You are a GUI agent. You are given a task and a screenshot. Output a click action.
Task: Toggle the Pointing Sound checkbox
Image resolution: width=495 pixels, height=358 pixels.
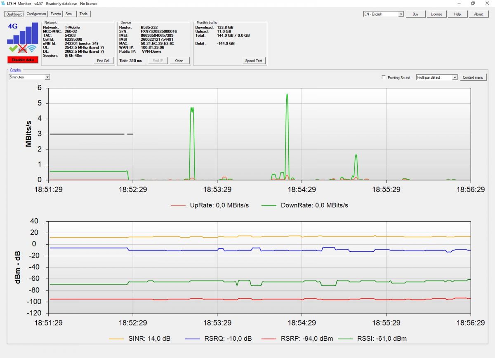pyautogui.click(x=384, y=77)
